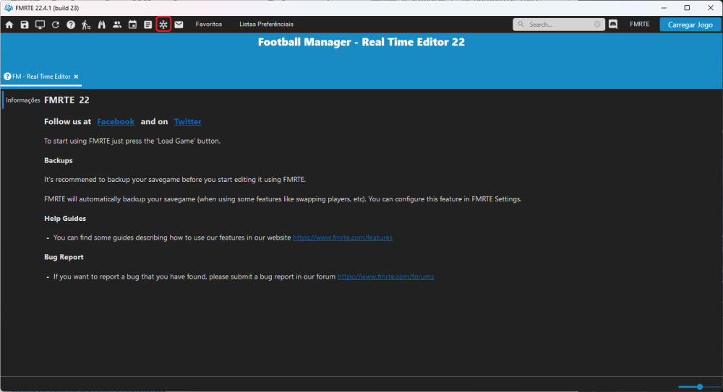Click the FMRTE 22 heading
The width and height of the screenshot is (723, 392).
point(67,100)
